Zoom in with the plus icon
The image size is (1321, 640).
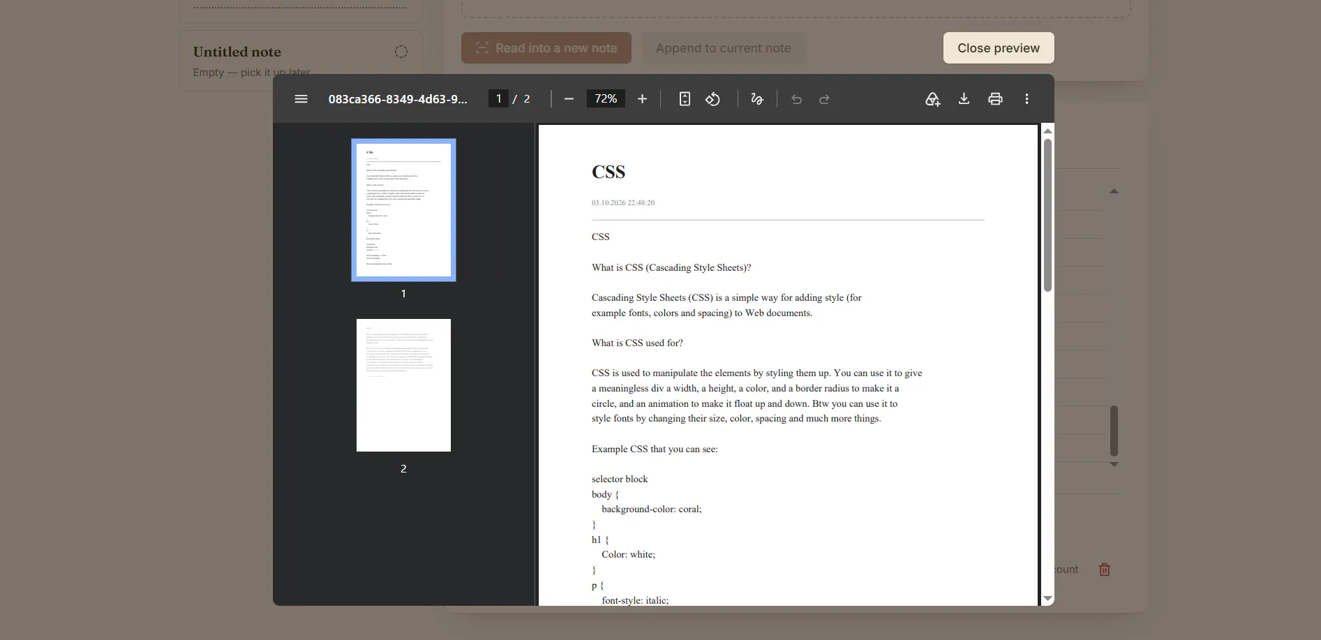point(643,99)
